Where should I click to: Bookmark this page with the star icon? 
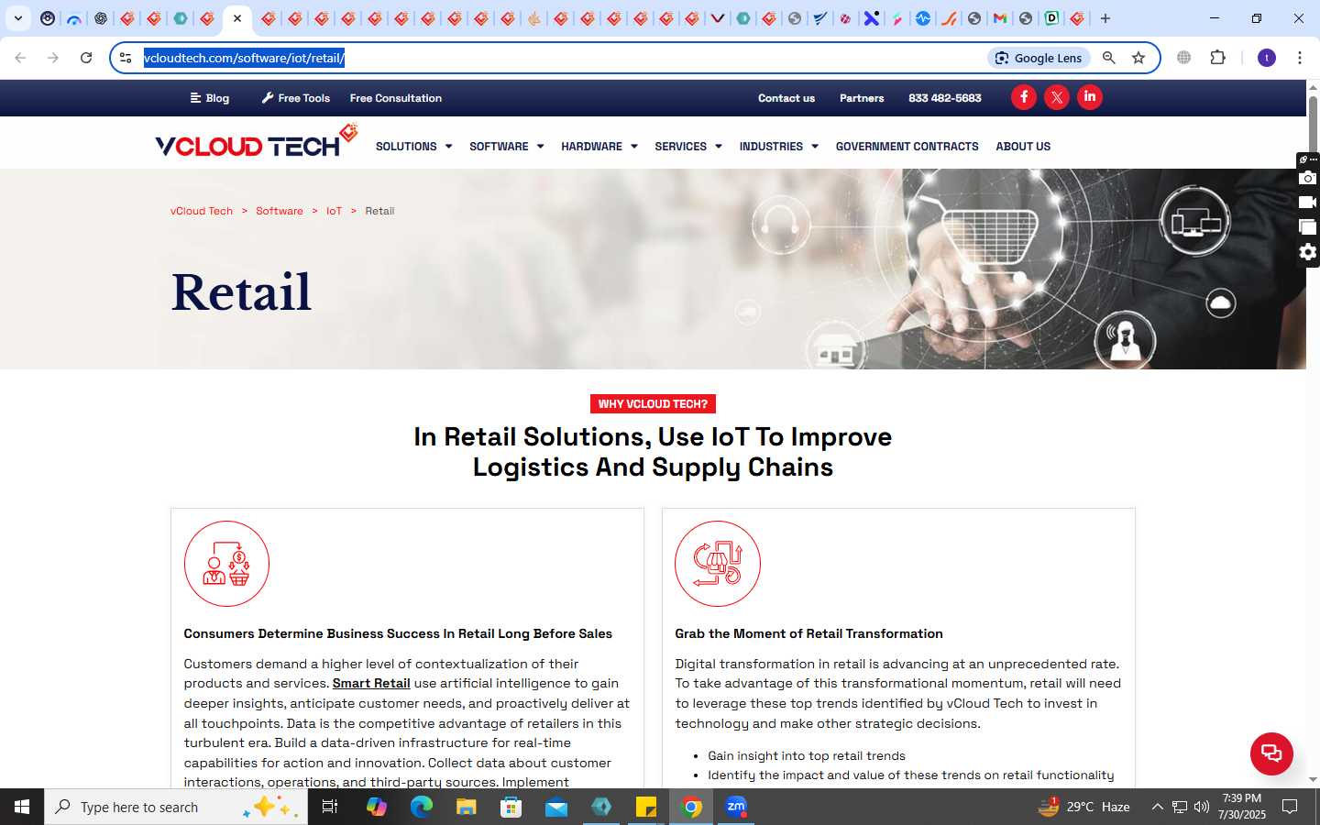tap(1138, 58)
